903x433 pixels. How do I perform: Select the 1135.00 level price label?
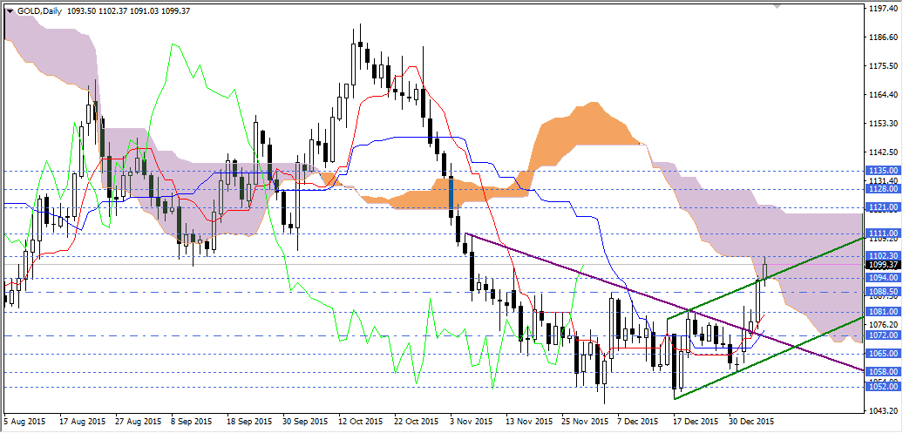coord(882,171)
